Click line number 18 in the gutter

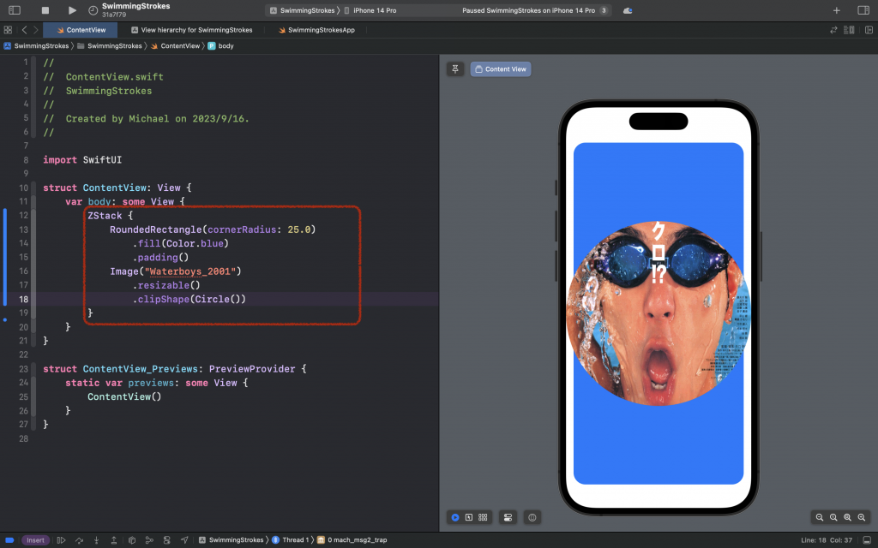tap(23, 299)
